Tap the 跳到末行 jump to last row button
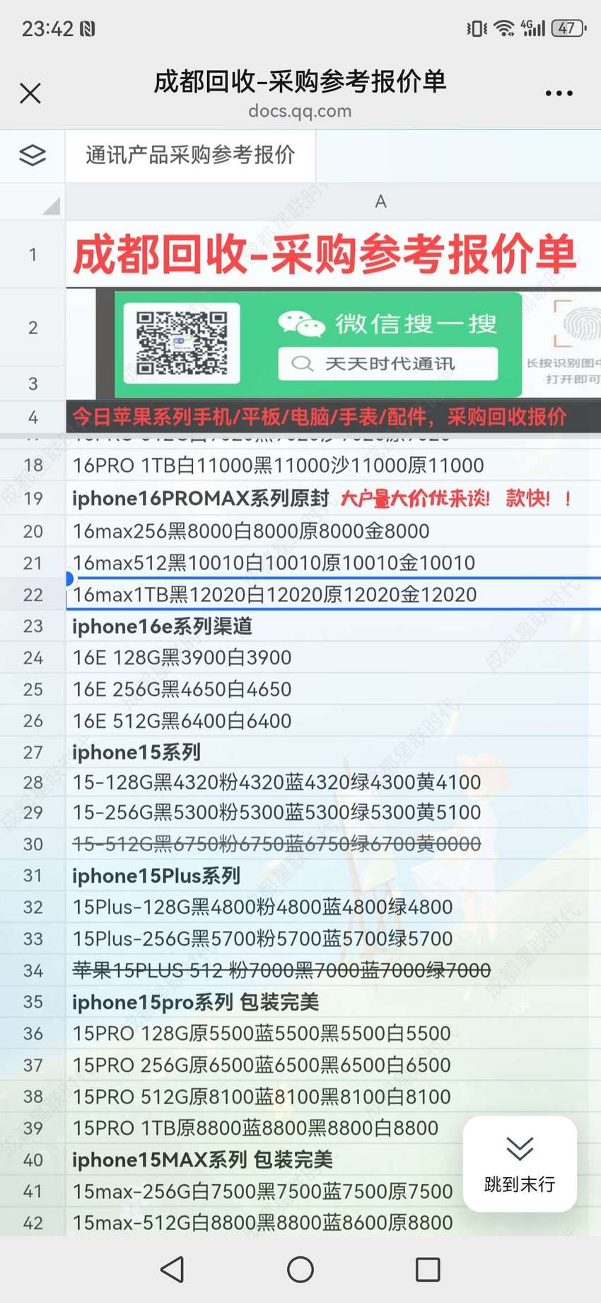 (x=520, y=1164)
